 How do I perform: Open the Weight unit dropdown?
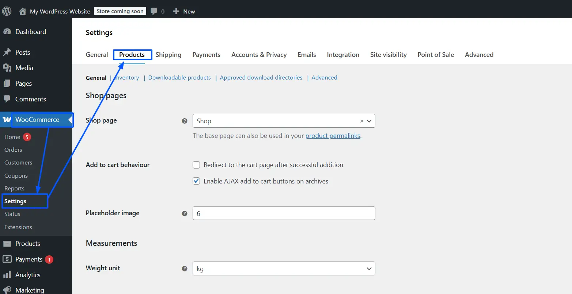284,268
